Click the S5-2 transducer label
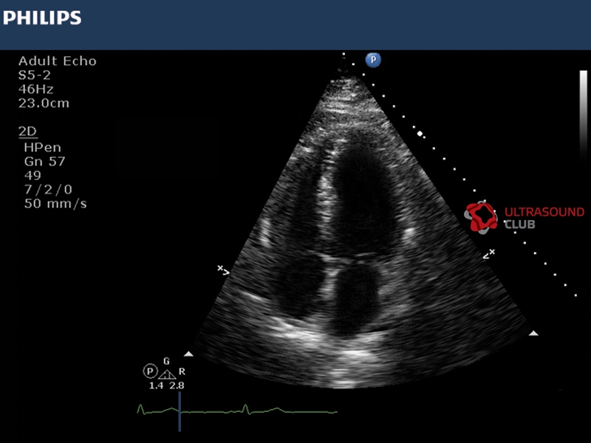Viewport: 591px width, 443px height. tap(34, 75)
